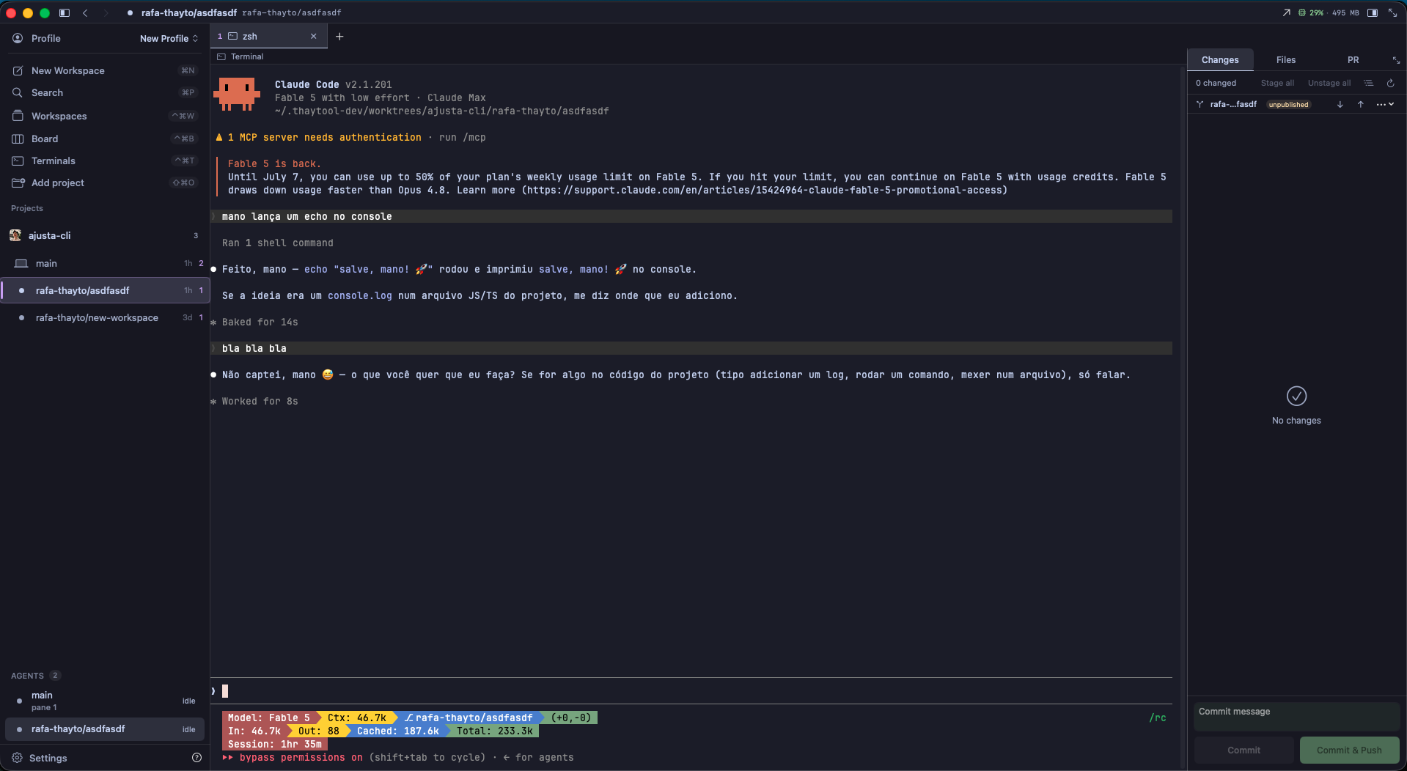Viewport: 1407px width, 771px height.
Task: Select the main pane 1 agent
Action: pos(105,701)
